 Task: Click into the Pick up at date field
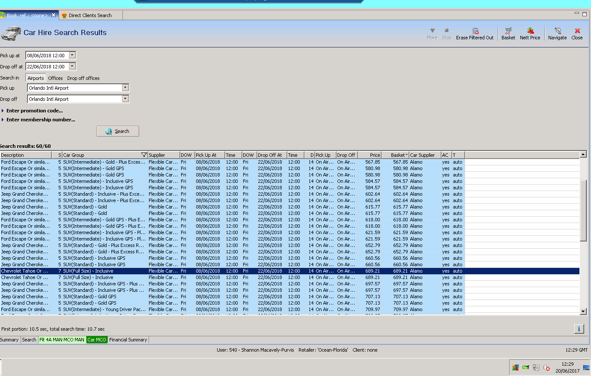click(x=47, y=55)
